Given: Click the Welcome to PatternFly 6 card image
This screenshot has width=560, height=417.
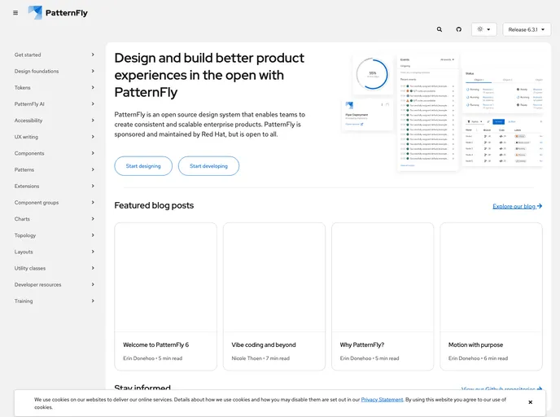Looking at the screenshot, I should point(166,277).
